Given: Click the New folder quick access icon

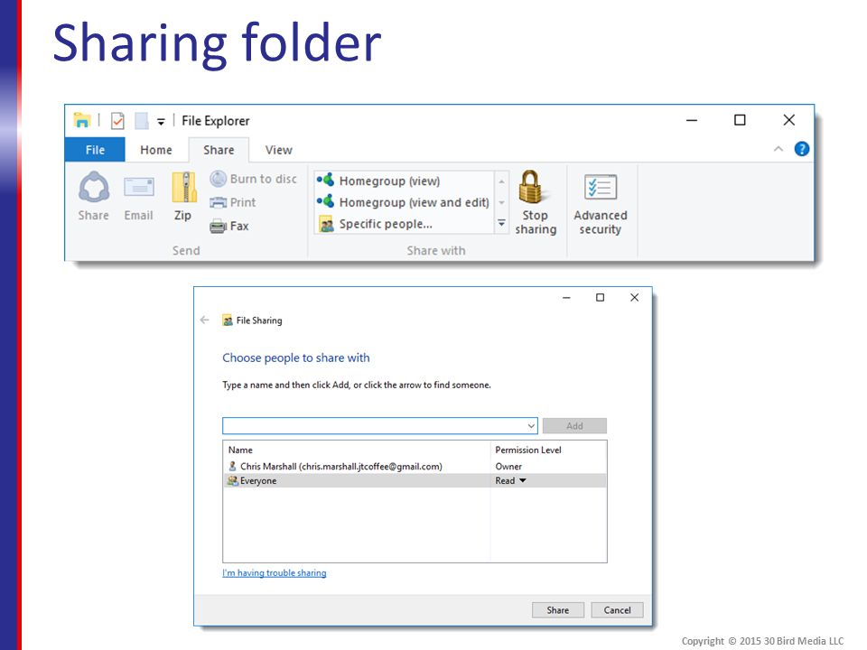Looking at the screenshot, I should pyautogui.click(x=142, y=120).
